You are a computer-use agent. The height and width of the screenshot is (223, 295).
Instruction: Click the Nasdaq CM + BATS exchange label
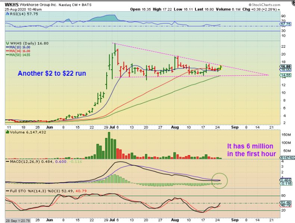75,5
